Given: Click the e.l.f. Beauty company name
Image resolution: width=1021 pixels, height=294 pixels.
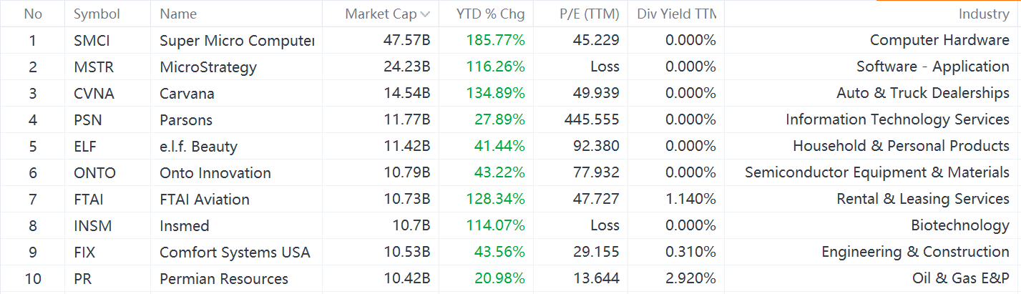Looking at the screenshot, I should point(198,147).
